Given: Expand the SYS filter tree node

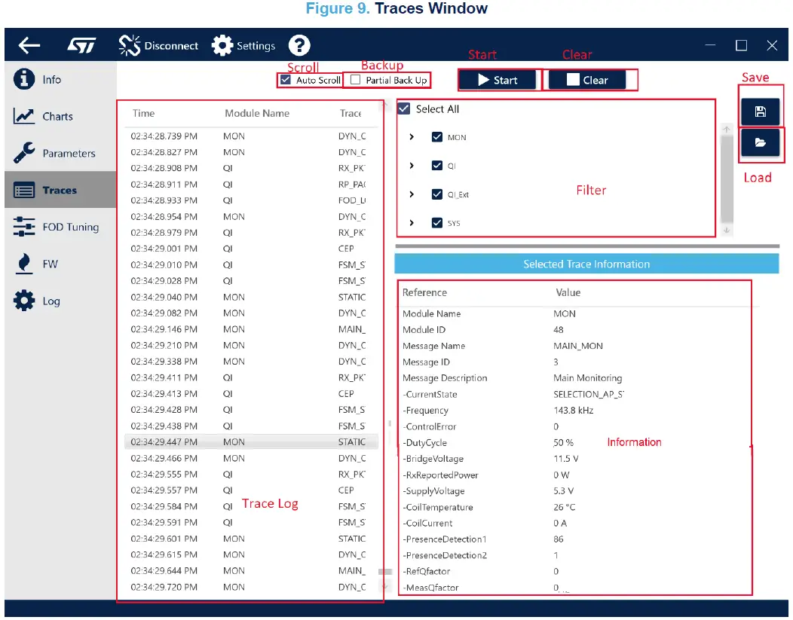Looking at the screenshot, I should 412,223.
